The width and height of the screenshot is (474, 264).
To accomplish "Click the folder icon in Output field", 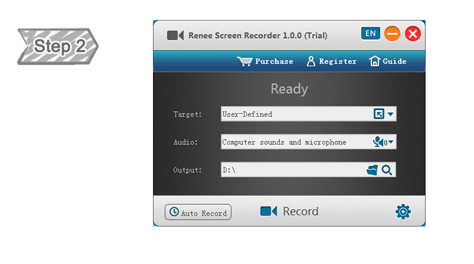I will click(372, 170).
